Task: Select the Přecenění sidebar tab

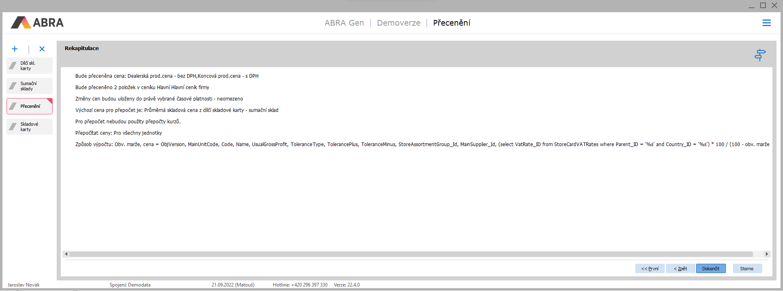Action: 29,106
